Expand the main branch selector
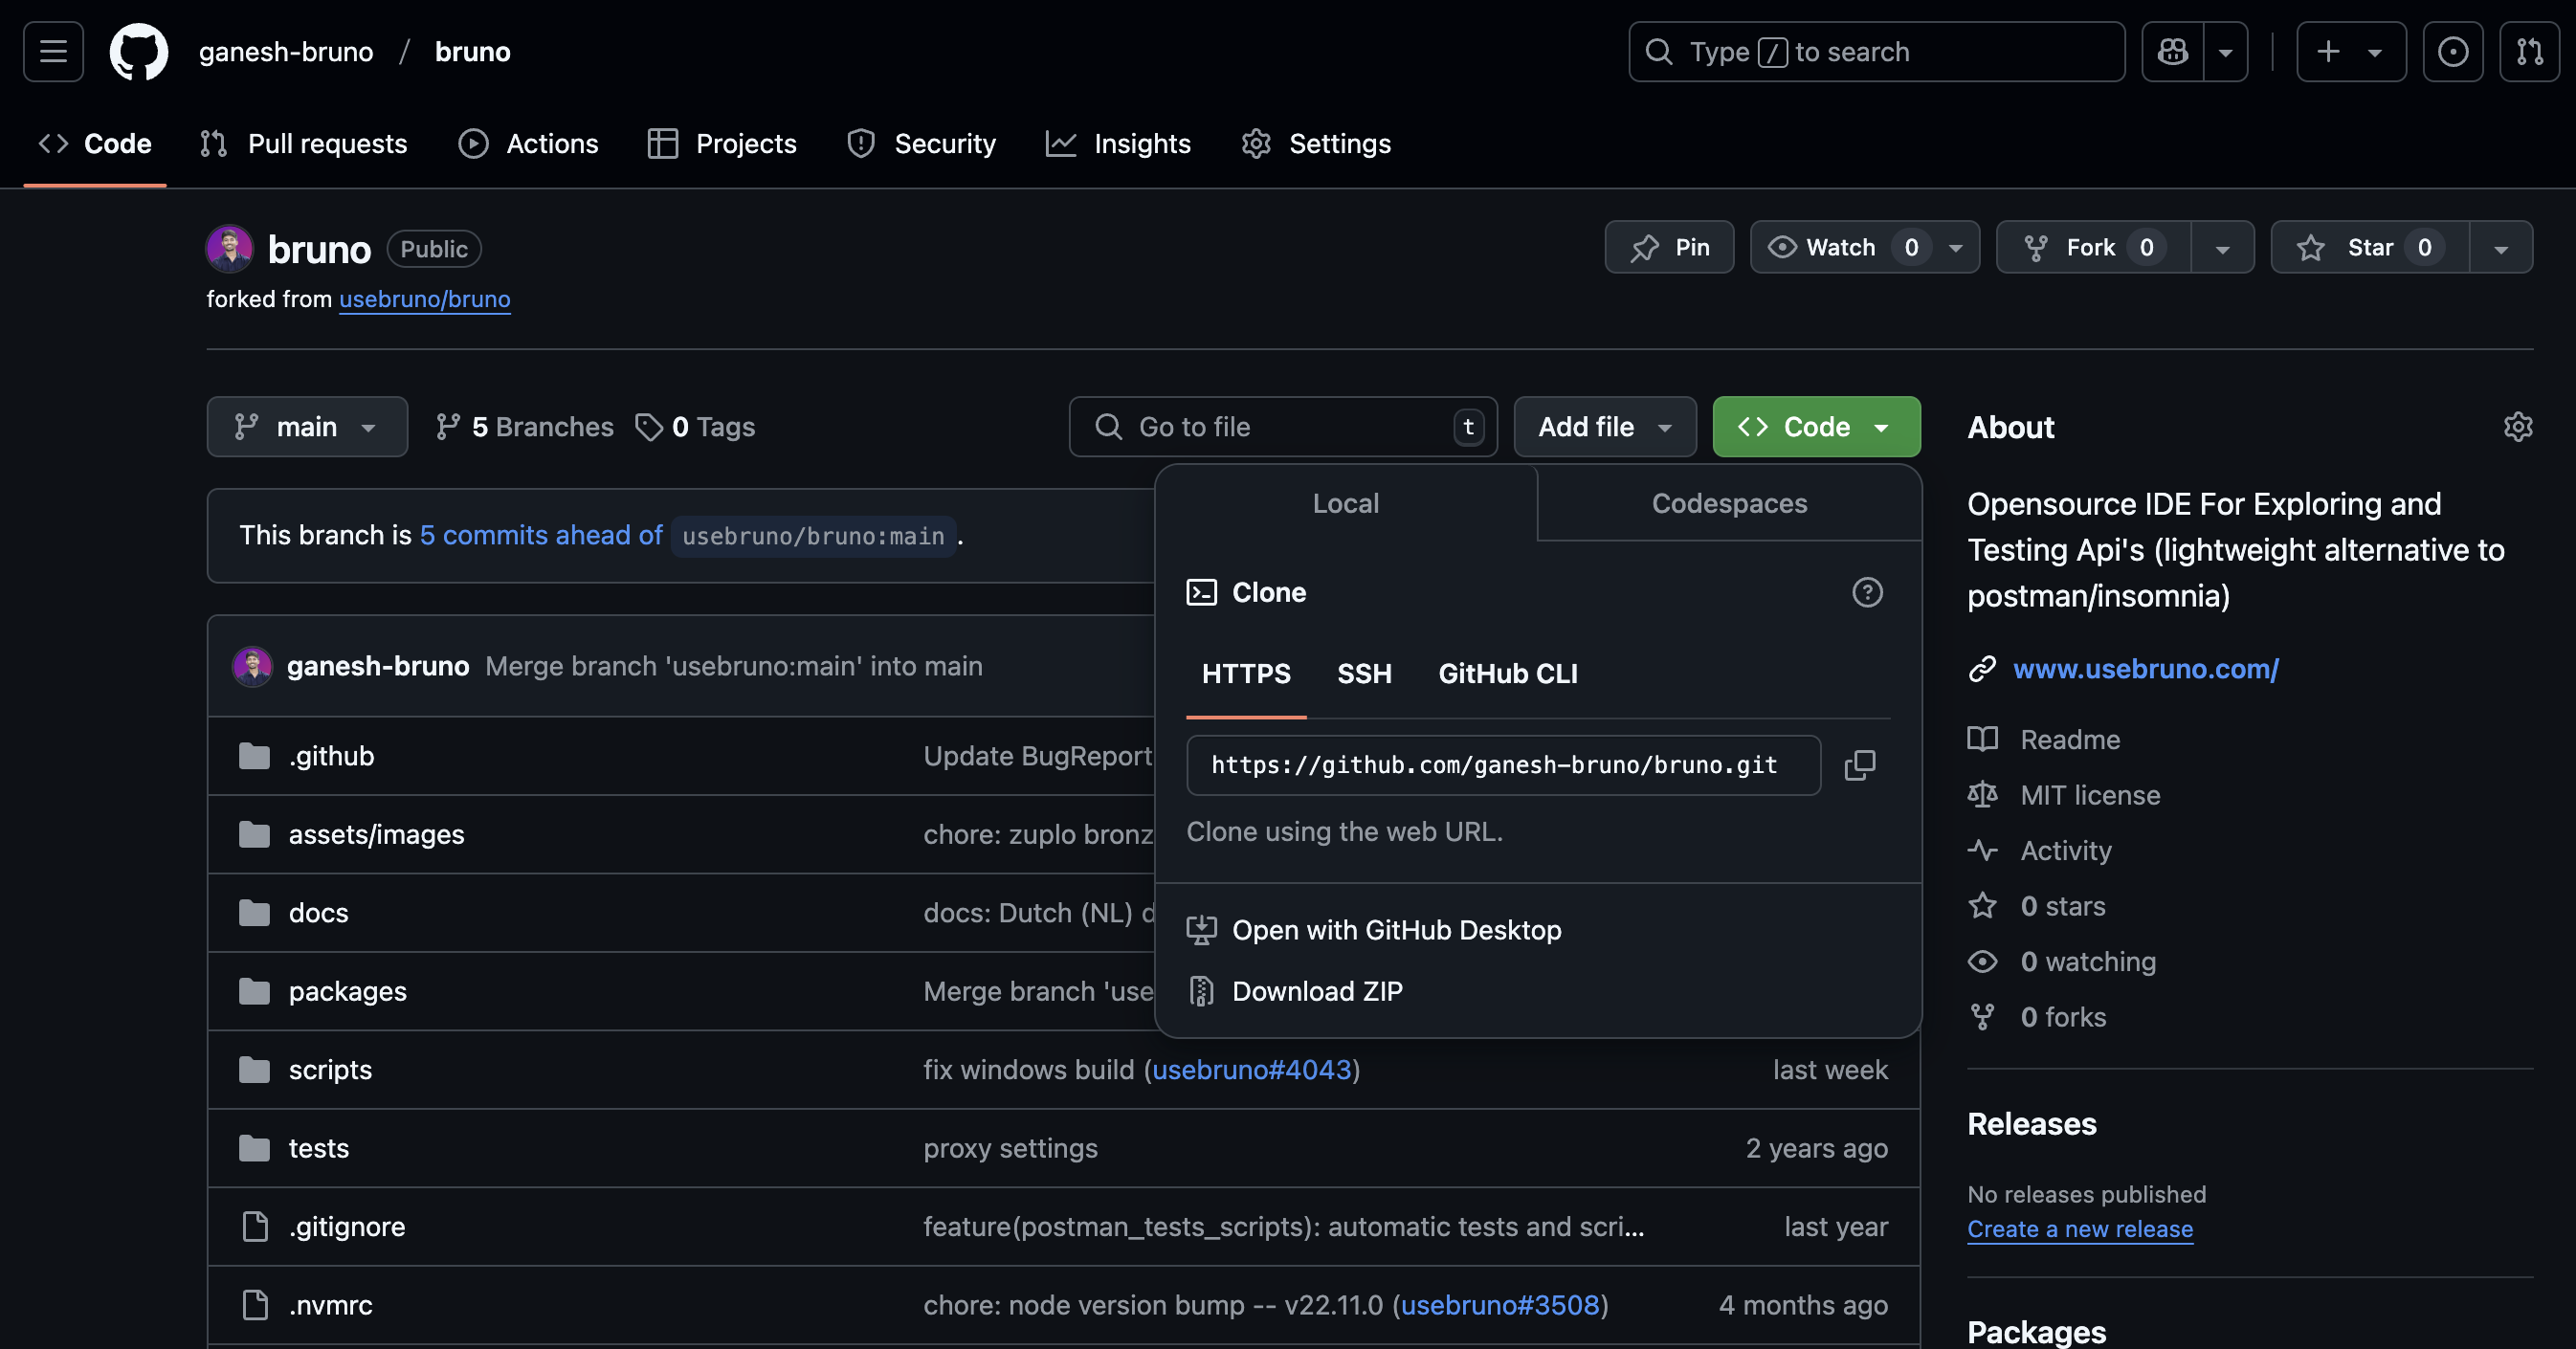This screenshot has height=1349, width=2576. tap(306, 427)
